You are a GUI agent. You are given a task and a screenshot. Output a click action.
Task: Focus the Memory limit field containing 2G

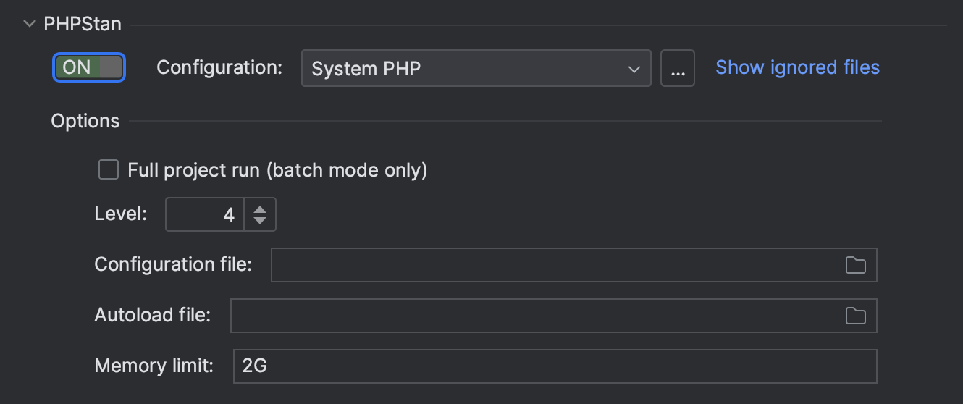pyautogui.click(x=554, y=366)
